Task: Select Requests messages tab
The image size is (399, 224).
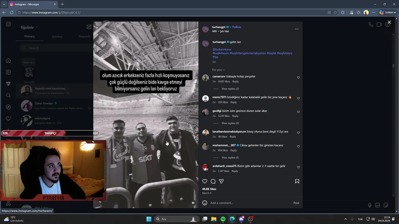Action: pos(84,36)
